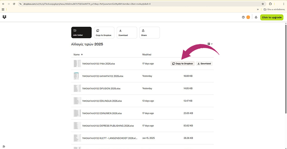
Task: Open browser extensions puzzle icon
Action: 270,4
